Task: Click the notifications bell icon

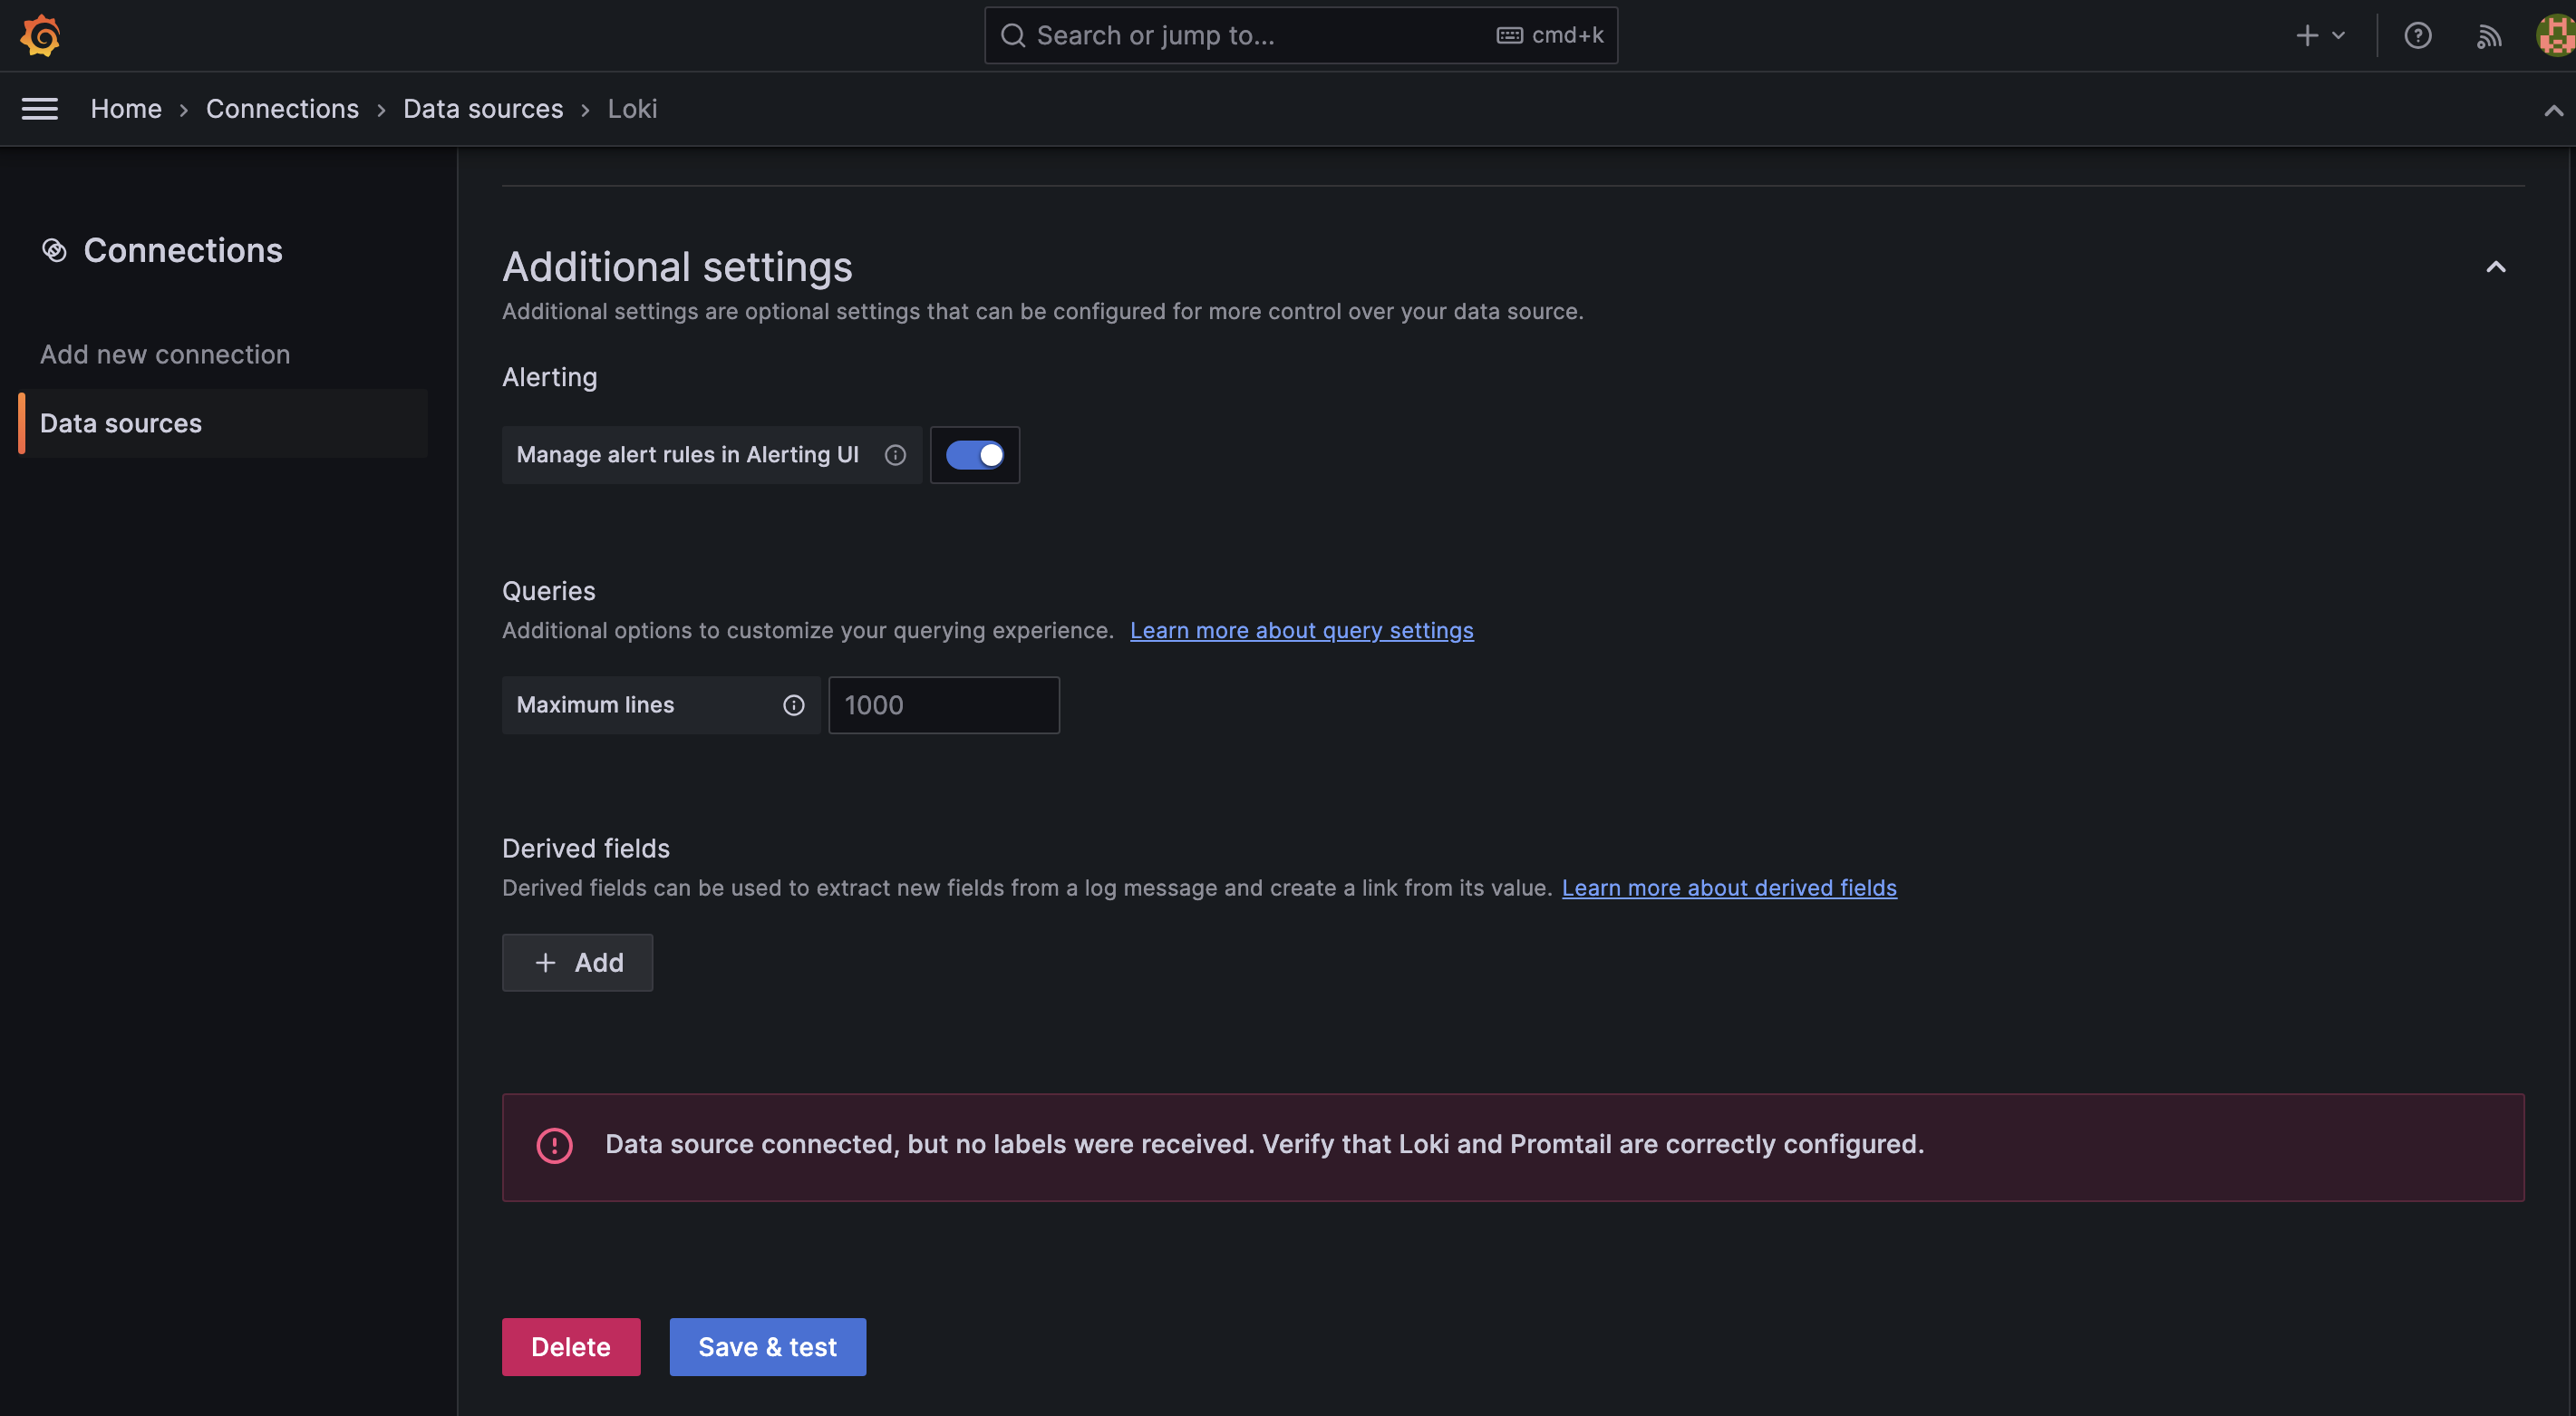Action: coord(2489,34)
